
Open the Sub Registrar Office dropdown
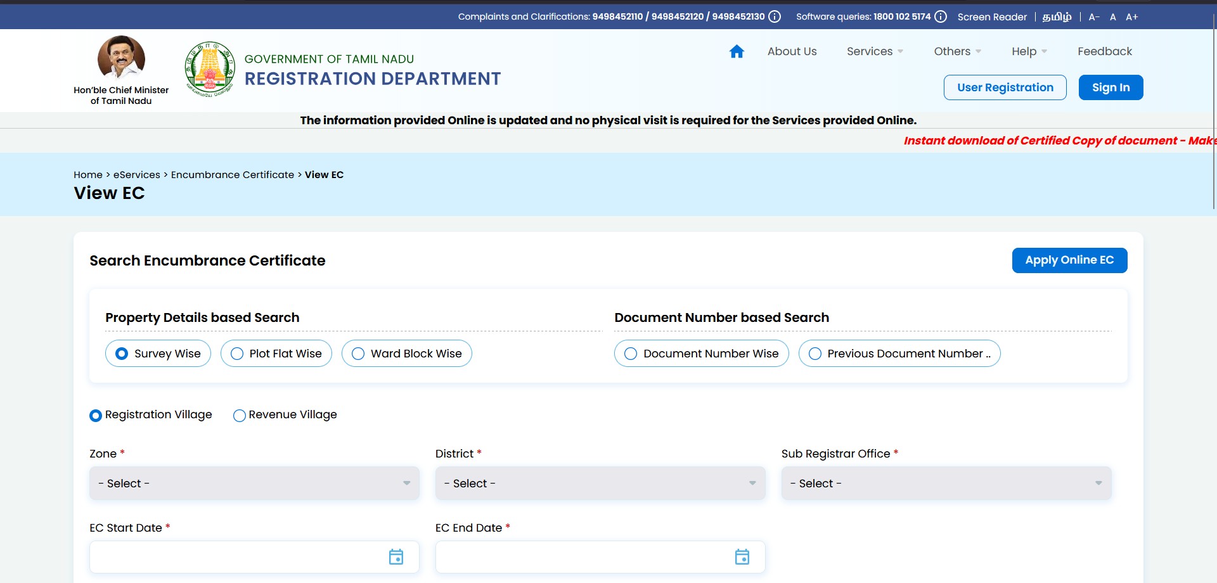[946, 484]
